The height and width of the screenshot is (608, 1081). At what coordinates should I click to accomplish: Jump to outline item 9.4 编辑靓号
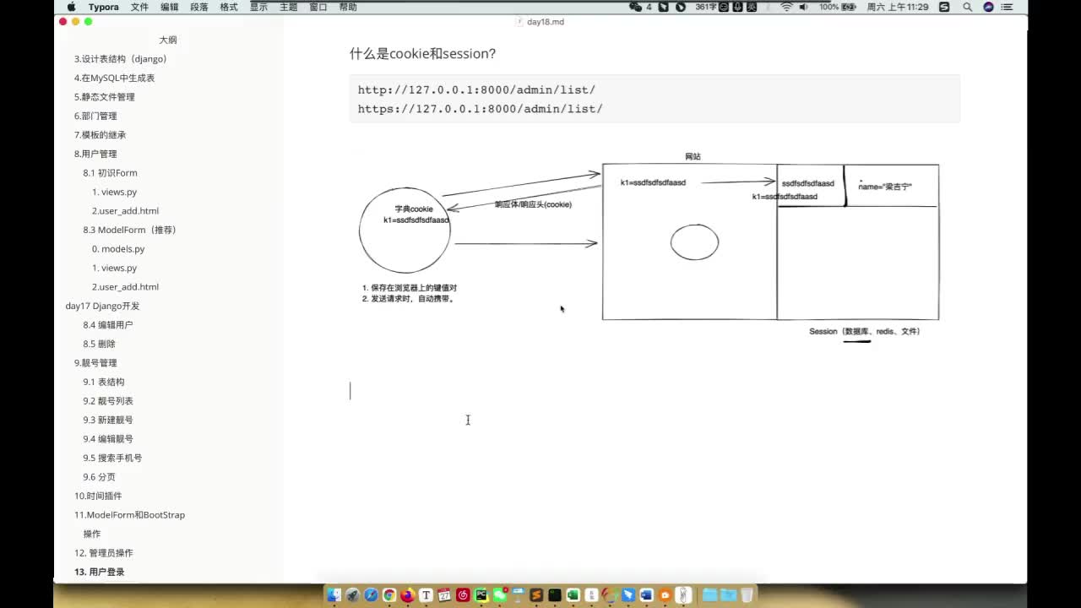point(107,439)
